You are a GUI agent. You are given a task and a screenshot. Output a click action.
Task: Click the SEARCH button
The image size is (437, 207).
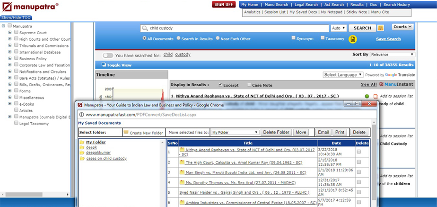(x=362, y=28)
